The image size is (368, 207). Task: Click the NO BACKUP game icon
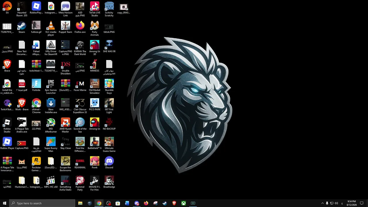pos(109,123)
